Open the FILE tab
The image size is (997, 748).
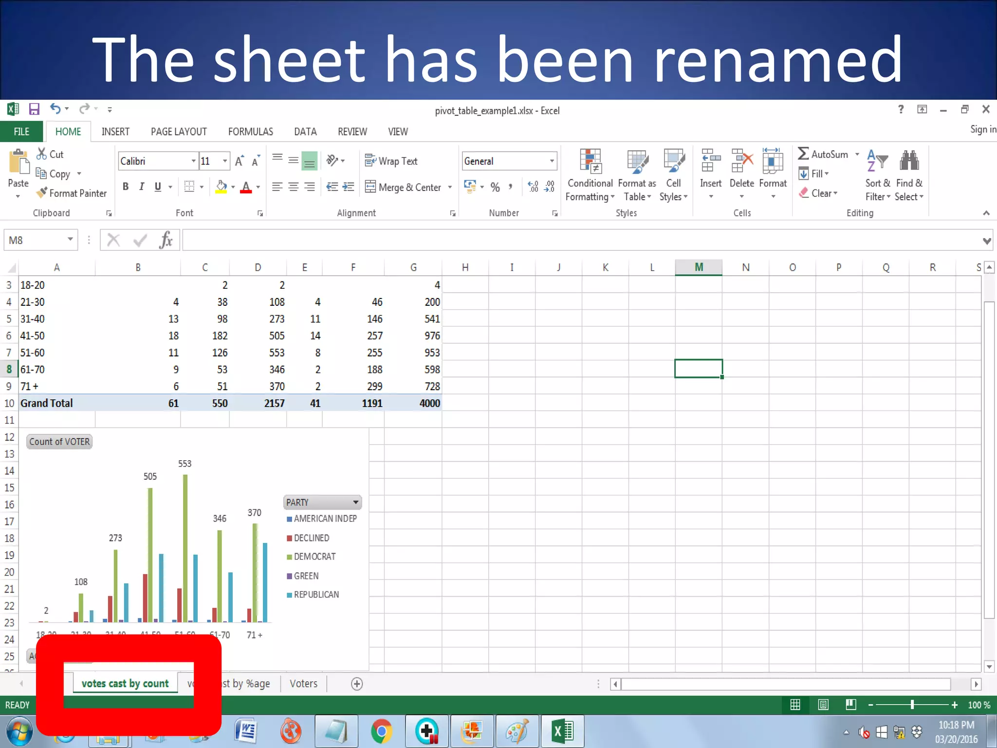[x=21, y=131]
